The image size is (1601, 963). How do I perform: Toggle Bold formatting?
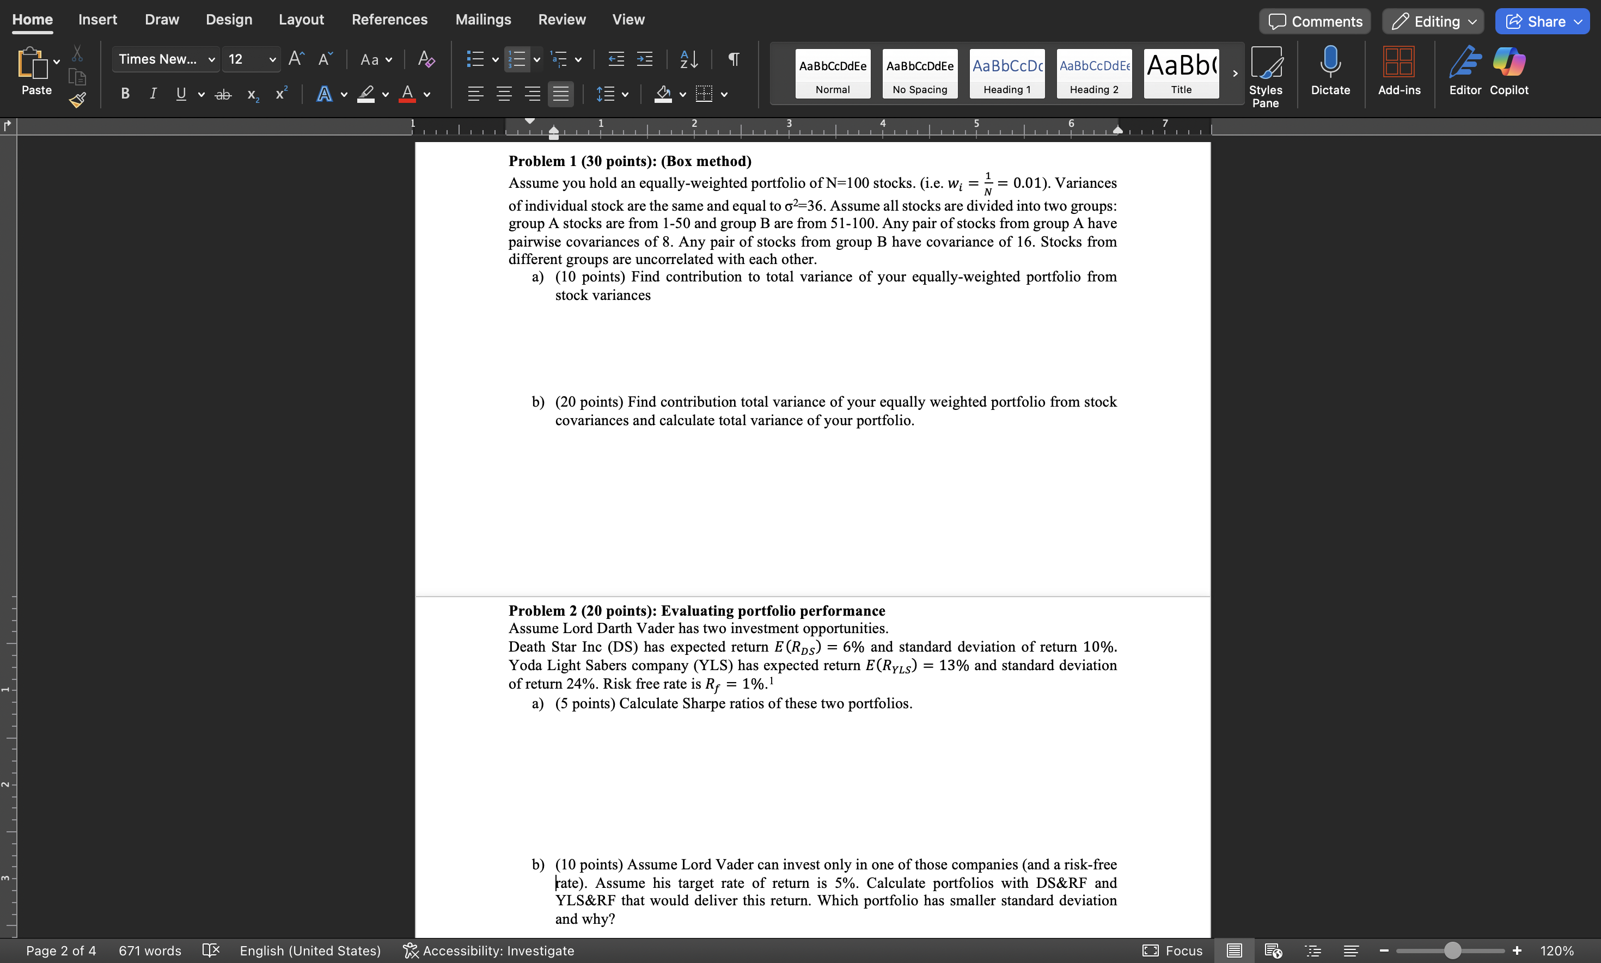coord(125,94)
